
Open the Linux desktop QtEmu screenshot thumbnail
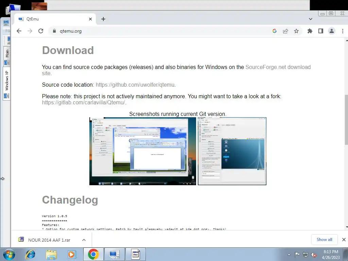232,151
